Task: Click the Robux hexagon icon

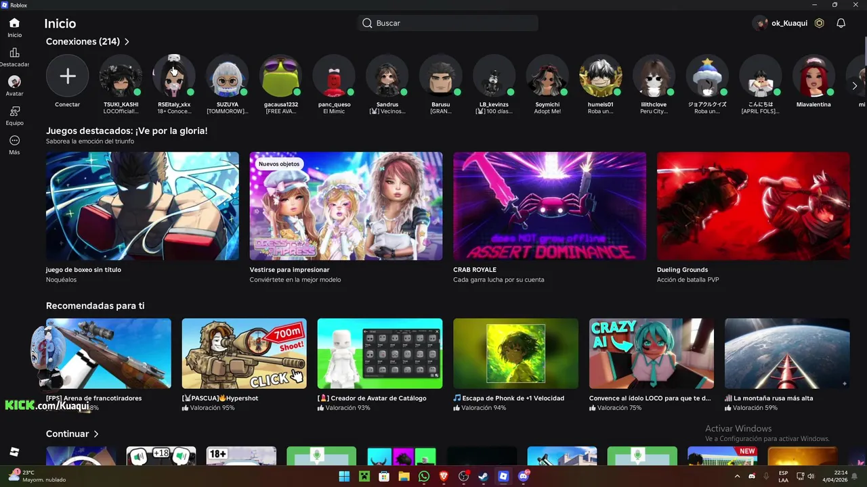Action: (x=819, y=23)
